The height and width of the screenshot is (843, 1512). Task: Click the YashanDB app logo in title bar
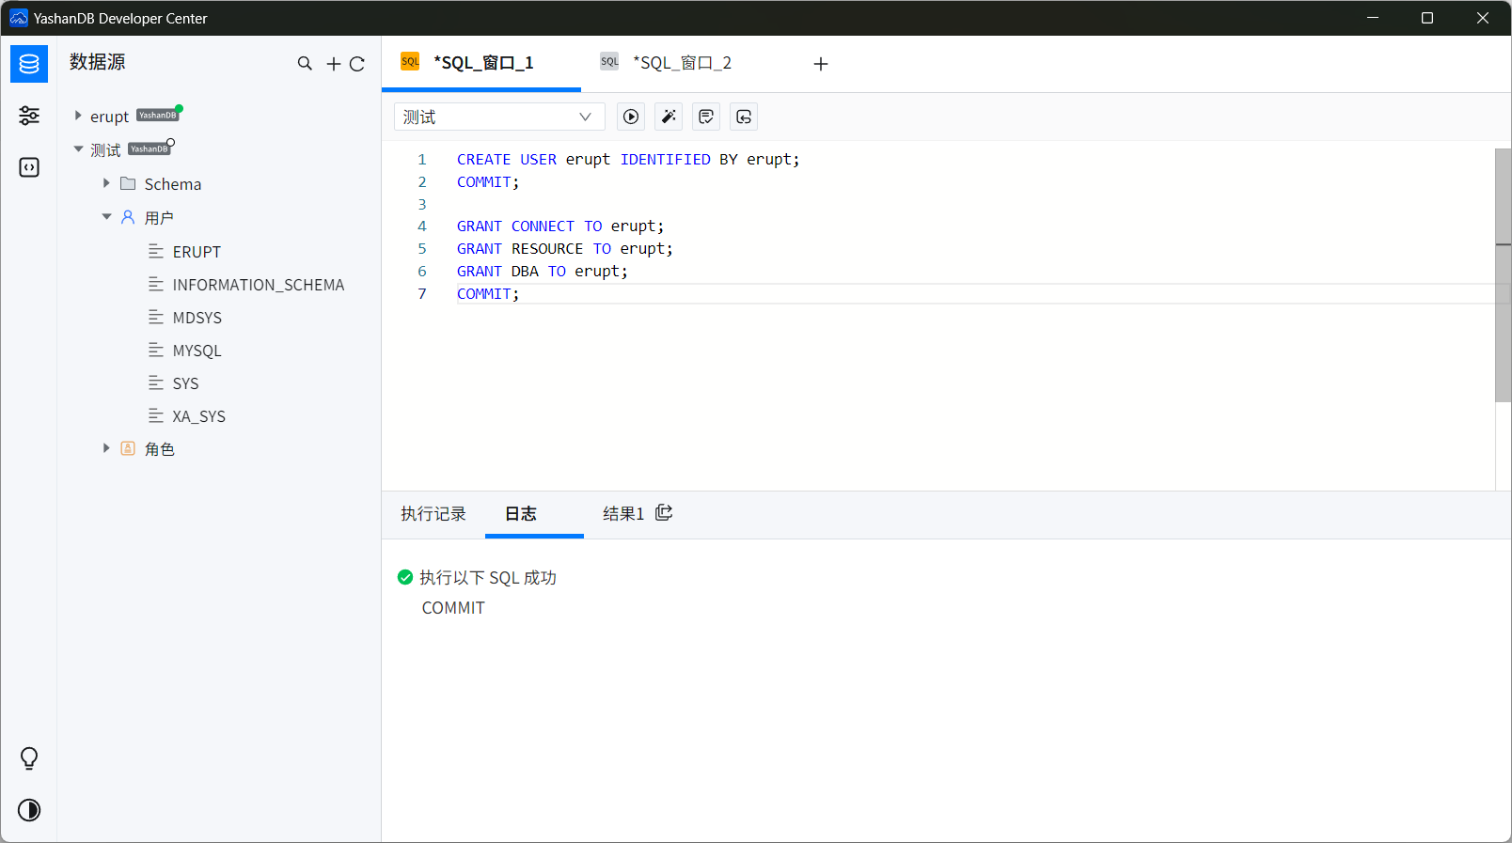19,18
